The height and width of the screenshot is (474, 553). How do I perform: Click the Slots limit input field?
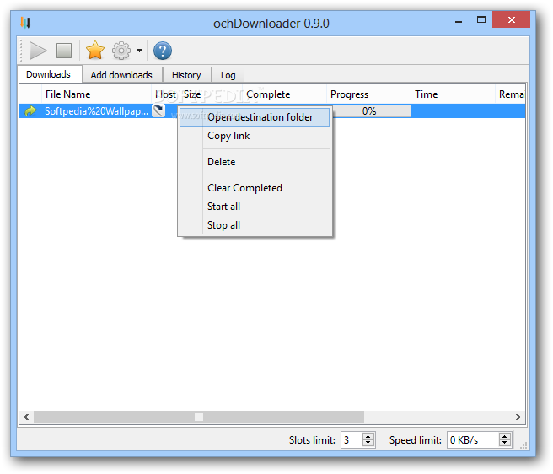(352, 439)
